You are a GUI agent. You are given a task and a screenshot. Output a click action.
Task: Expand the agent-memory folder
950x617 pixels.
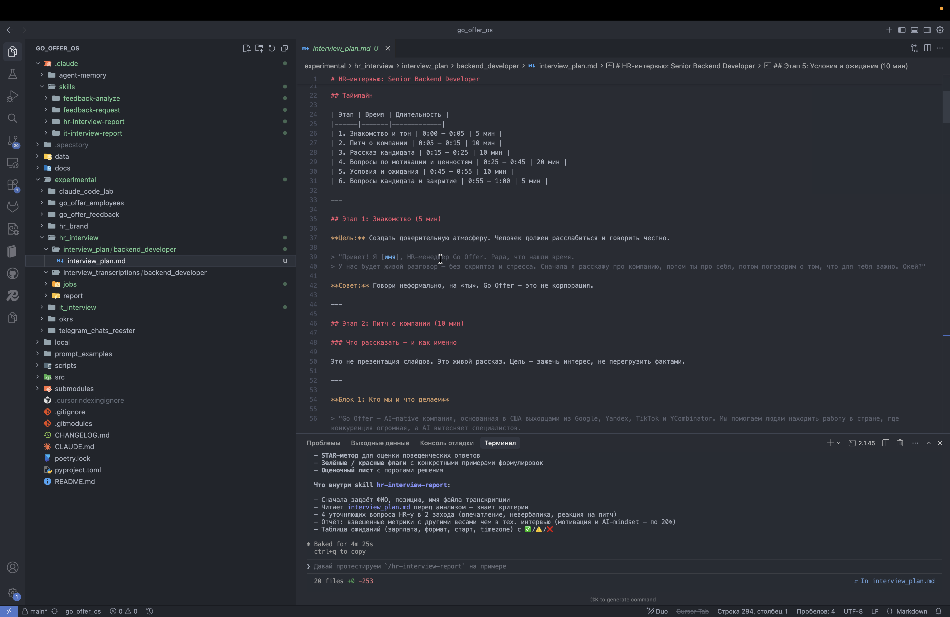pyautogui.click(x=82, y=75)
